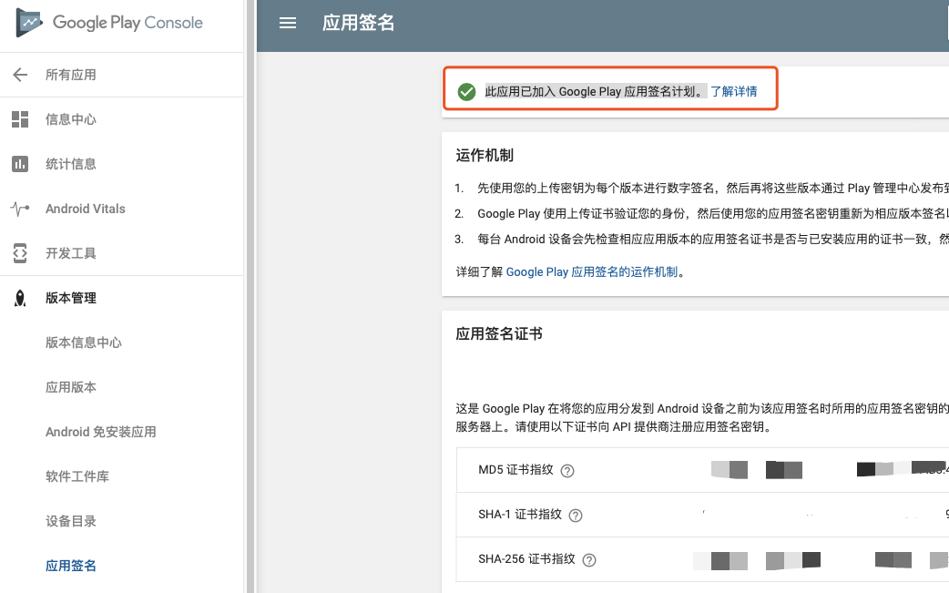The image size is (949, 593).
Task: Click the back arrow beside 所有应用
Action: click(x=20, y=75)
